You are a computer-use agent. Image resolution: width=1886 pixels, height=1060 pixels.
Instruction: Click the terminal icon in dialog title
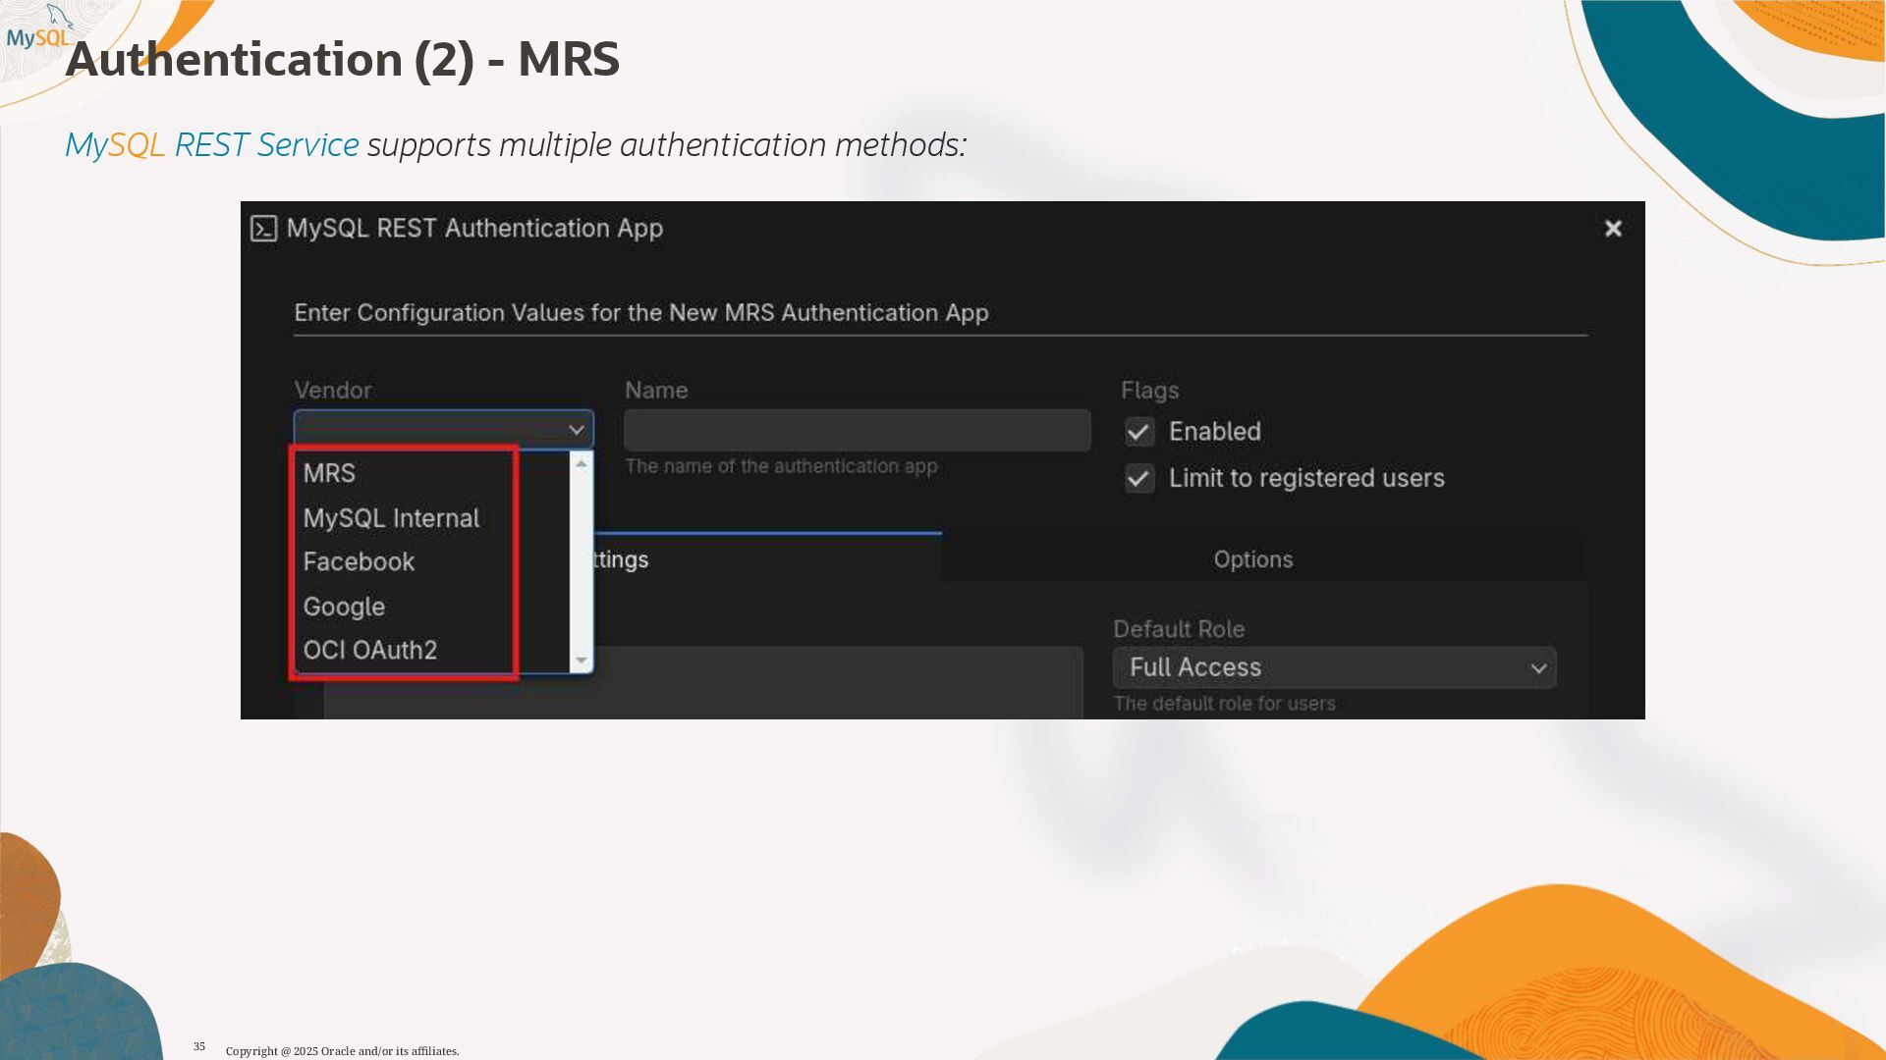point(263,229)
